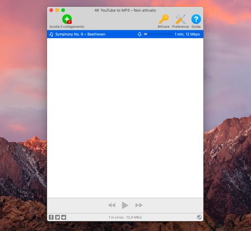Click the '1 in corso' status text
The width and height of the screenshot is (251, 231).
(x=116, y=217)
